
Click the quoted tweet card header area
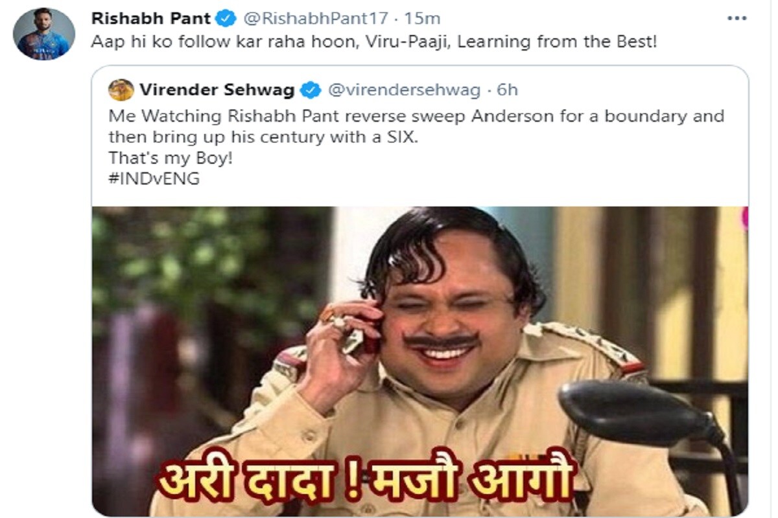coord(313,90)
